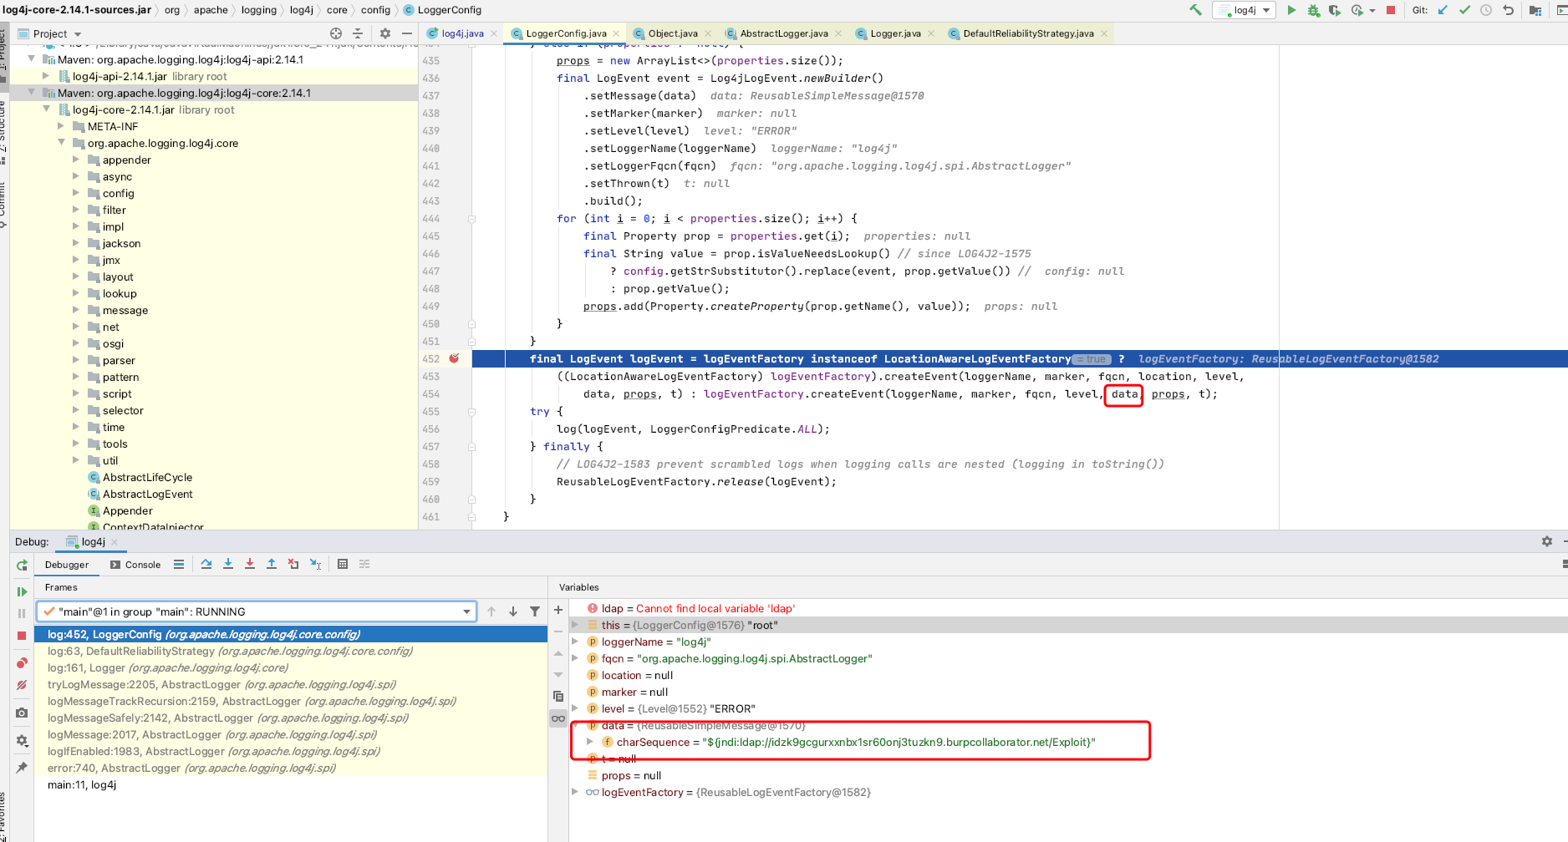1568x842 pixels.
Task: Open Evaluate Expression calculator icon
Action: [343, 564]
